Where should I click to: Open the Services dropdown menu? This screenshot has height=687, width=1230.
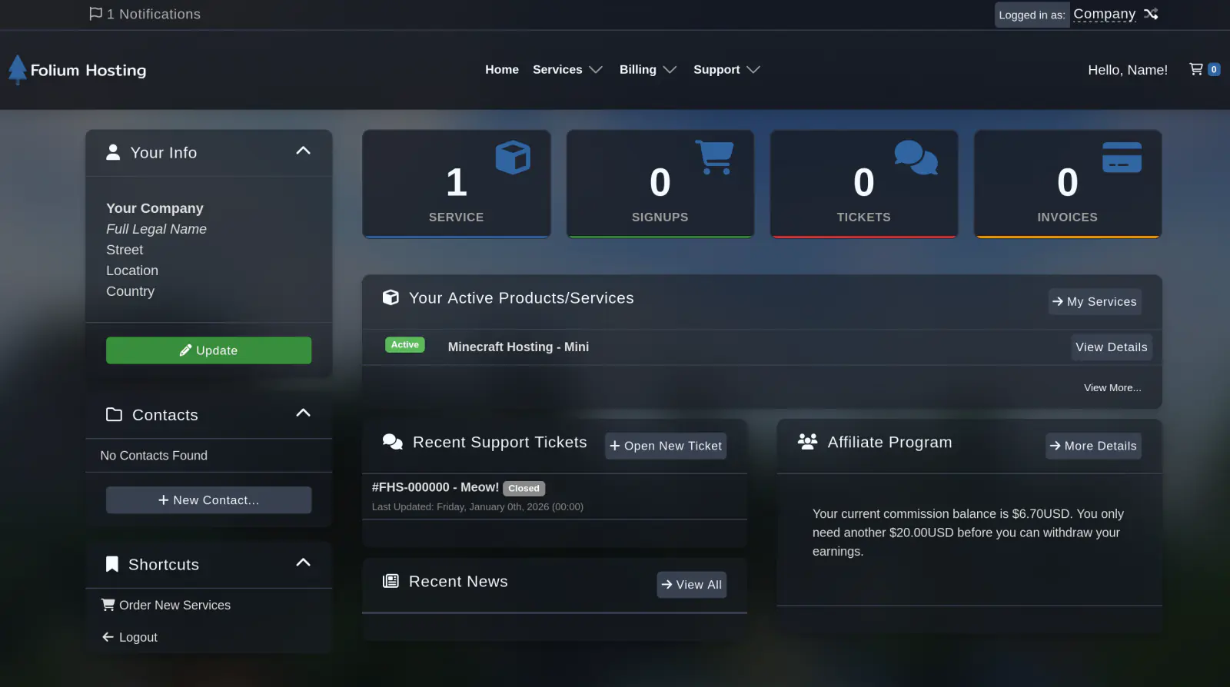(x=567, y=70)
